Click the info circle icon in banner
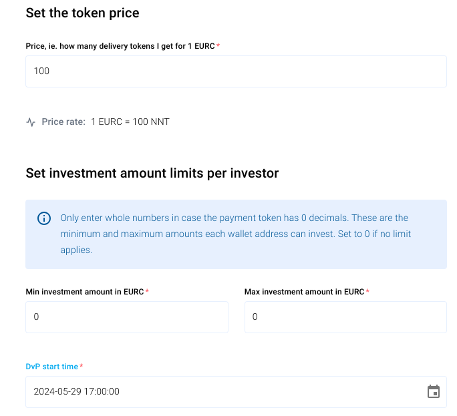Image resolution: width=457 pixels, height=416 pixels. pyautogui.click(x=44, y=218)
